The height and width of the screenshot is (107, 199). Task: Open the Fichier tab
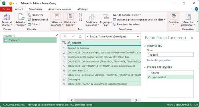coord(6,9)
